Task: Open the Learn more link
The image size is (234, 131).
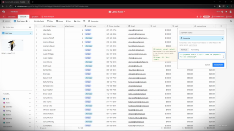Action: [193, 45]
